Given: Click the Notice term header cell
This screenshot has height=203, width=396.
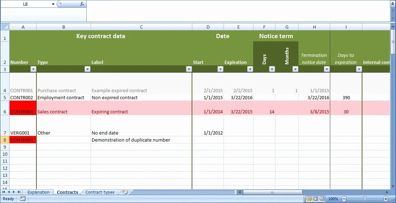Looking at the screenshot, I should [276, 36].
